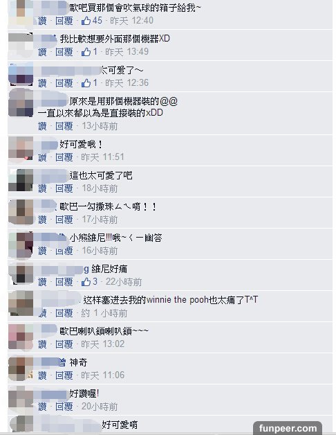Open timestamp 昨天 11:06 permalink

coord(103,375)
